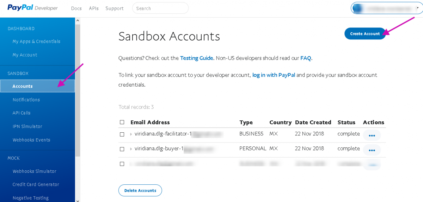Image resolution: width=423 pixels, height=202 pixels.
Task: Open the Testing Guide link
Action: point(197,58)
